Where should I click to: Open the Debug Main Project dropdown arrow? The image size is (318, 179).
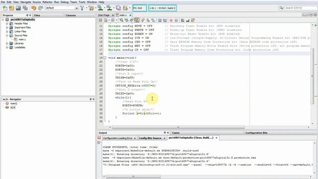[130, 8]
